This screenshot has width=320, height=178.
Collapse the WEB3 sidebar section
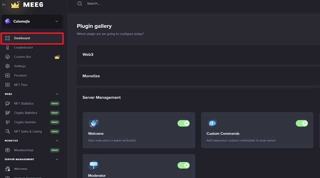(57, 94)
